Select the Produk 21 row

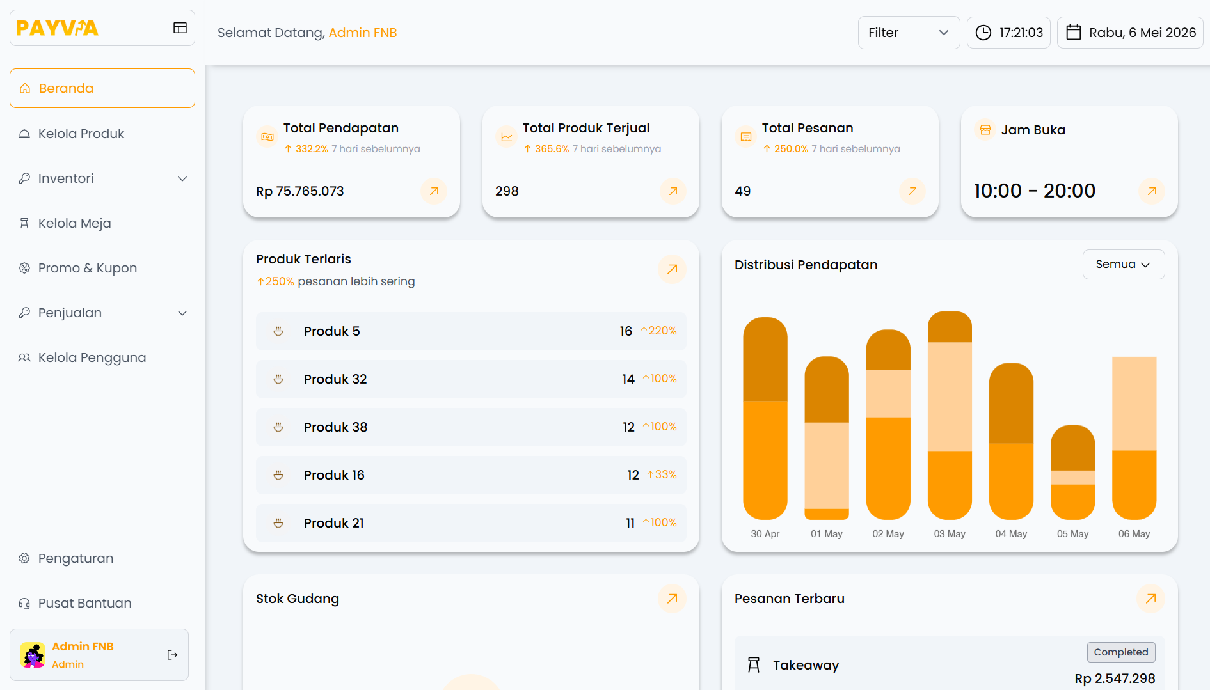[x=471, y=523]
